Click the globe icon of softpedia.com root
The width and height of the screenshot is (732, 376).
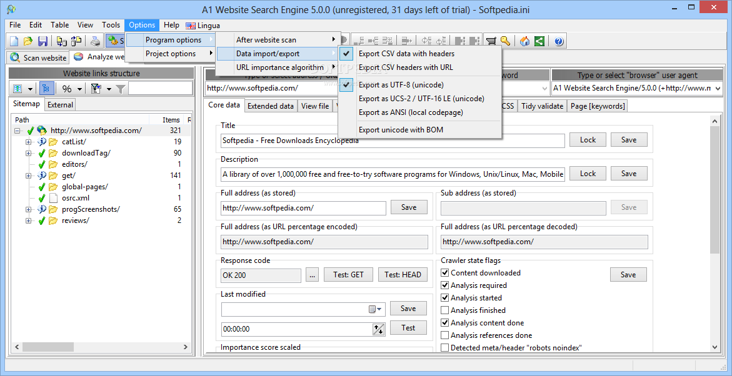point(41,131)
